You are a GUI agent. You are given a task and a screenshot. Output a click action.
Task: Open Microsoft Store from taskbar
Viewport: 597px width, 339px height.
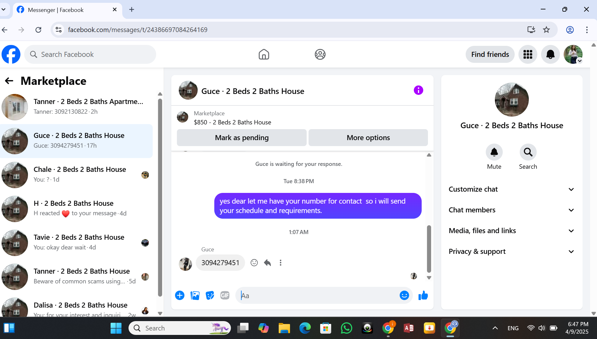(326, 328)
